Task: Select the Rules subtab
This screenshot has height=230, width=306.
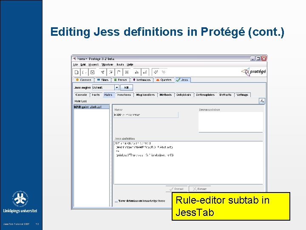Action: click(x=108, y=95)
